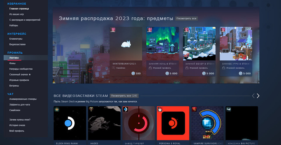Go to Главная страница in the sidebar
The height and width of the screenshot is (145, 281).
(x=19, y=9)
